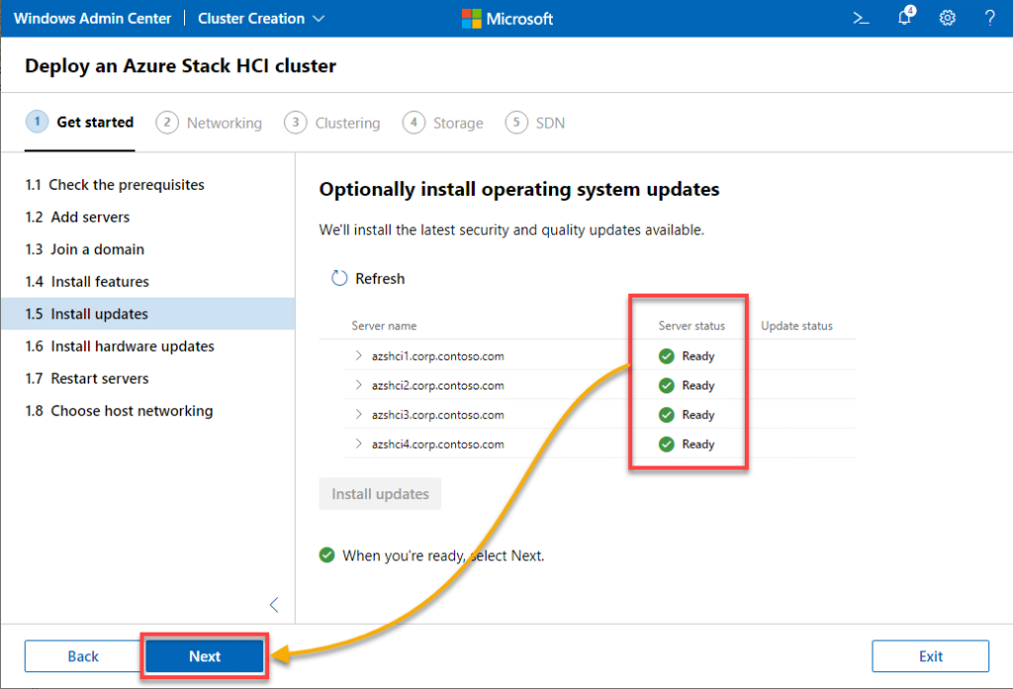1013x689 pixels.
Task: Open the notifications bell
Action: pos(904,19)
